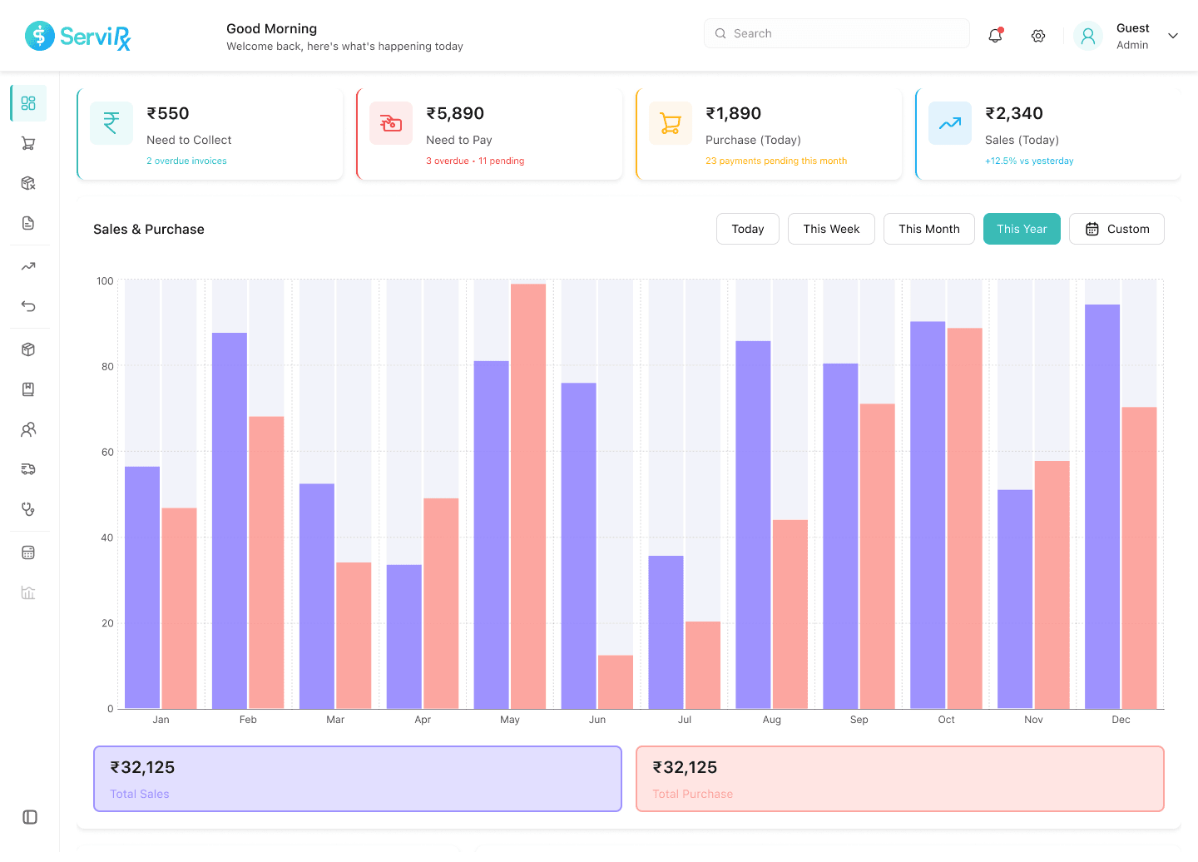Screen dimensions: 1198x862
Task: Click the invoice document icon in sidebar
Action: pos(28,222)
